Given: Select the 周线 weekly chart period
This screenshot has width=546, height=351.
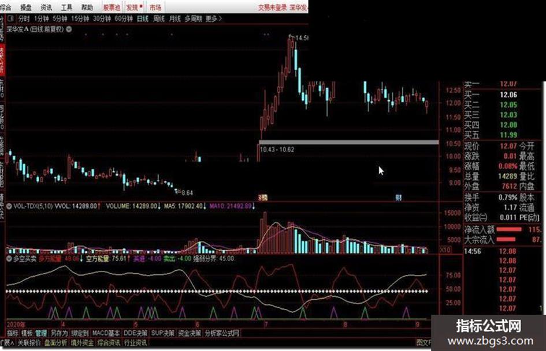Looking at the screenshot, I should (x=159, y=19).
